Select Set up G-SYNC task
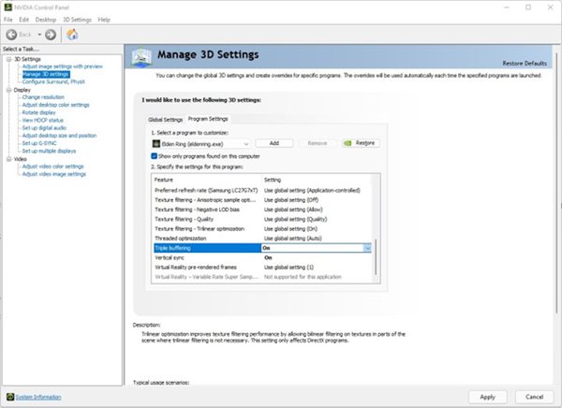 39,143
